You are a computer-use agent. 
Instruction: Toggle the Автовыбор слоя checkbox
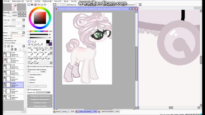[28, 66]
